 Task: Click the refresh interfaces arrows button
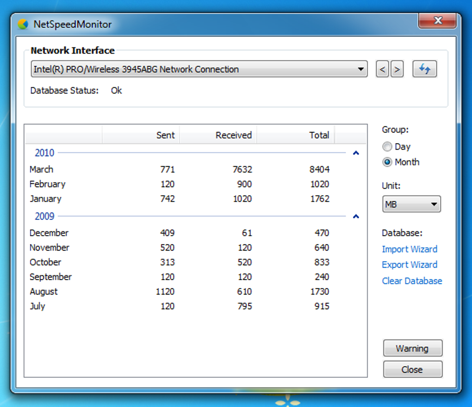(x=424, y=69)
